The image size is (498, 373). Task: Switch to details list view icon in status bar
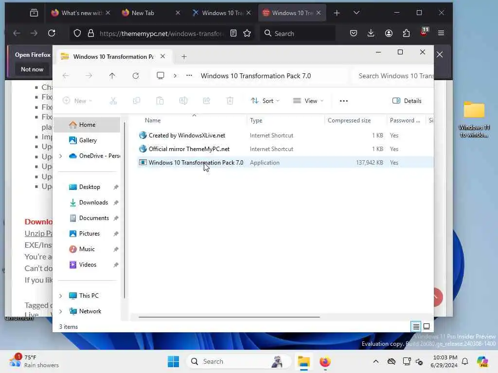[x=416, y=326]
